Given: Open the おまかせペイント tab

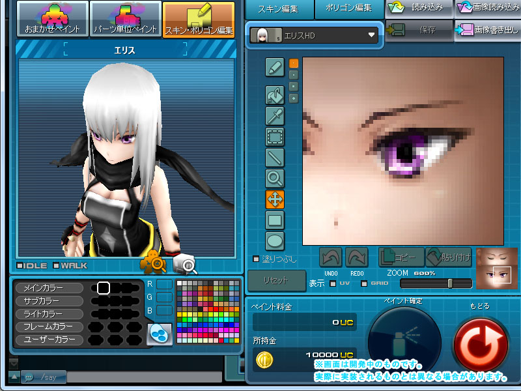Looking at the screenshot, I should click(53, 19).
